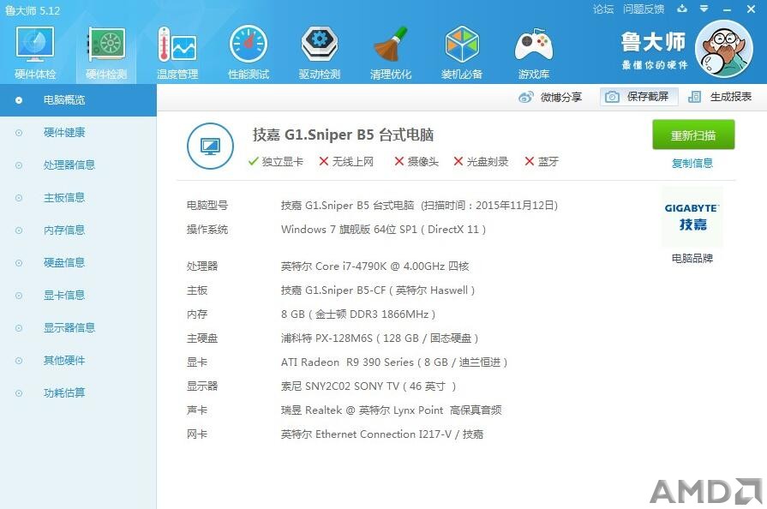767x509 pixels.
Task: Click the 复制信息 link
Action: (x=692, y=164)
